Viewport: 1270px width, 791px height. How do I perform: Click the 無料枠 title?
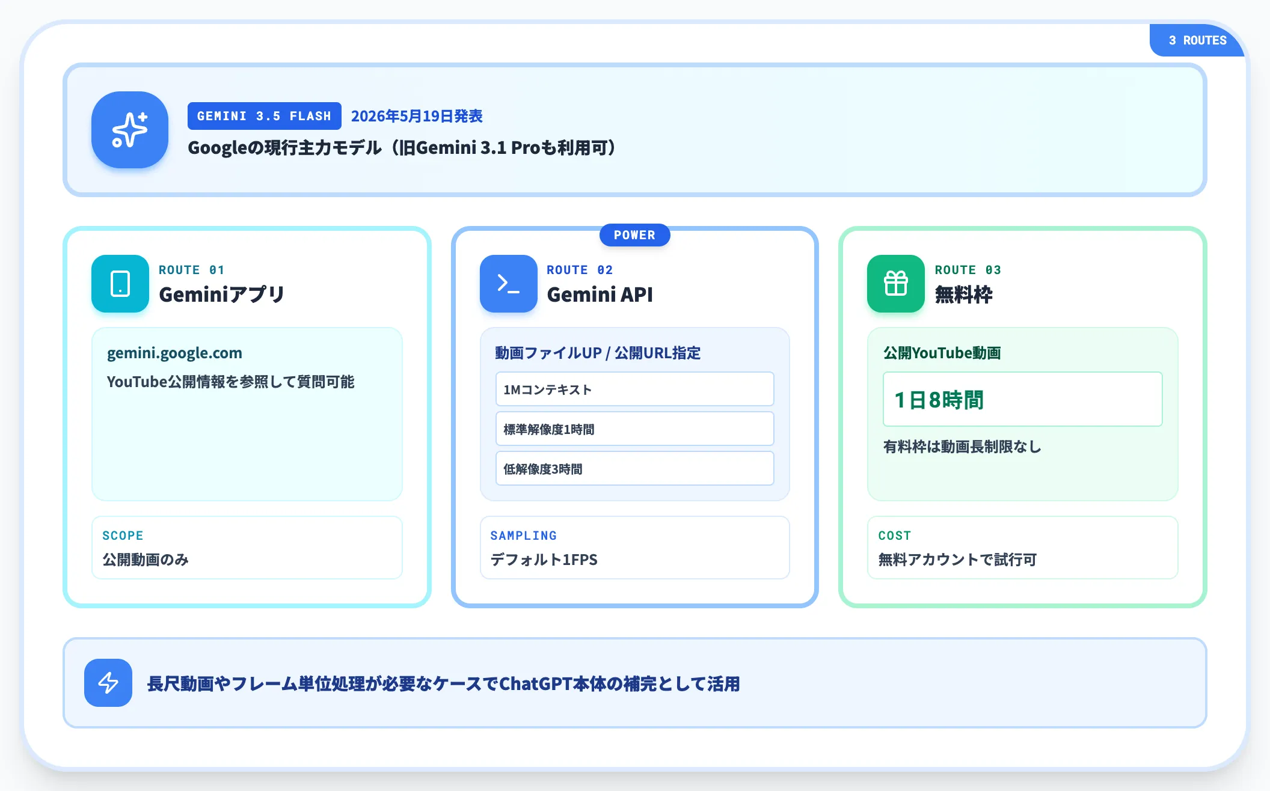pyautogui.click(x=963, y=295)
